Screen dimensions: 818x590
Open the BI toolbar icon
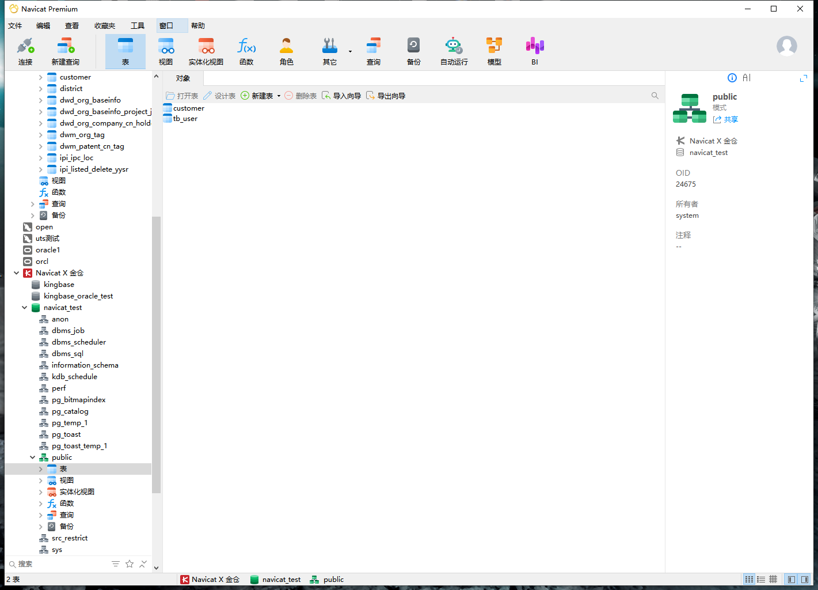point(535,51)
